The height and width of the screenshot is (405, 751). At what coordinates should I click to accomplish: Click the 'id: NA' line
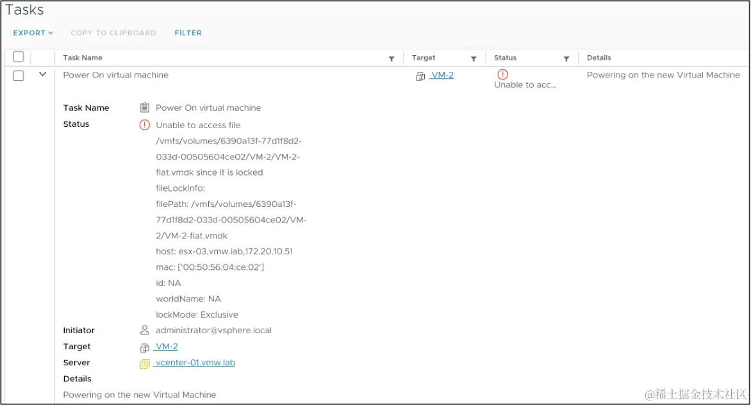pos(168,283)
